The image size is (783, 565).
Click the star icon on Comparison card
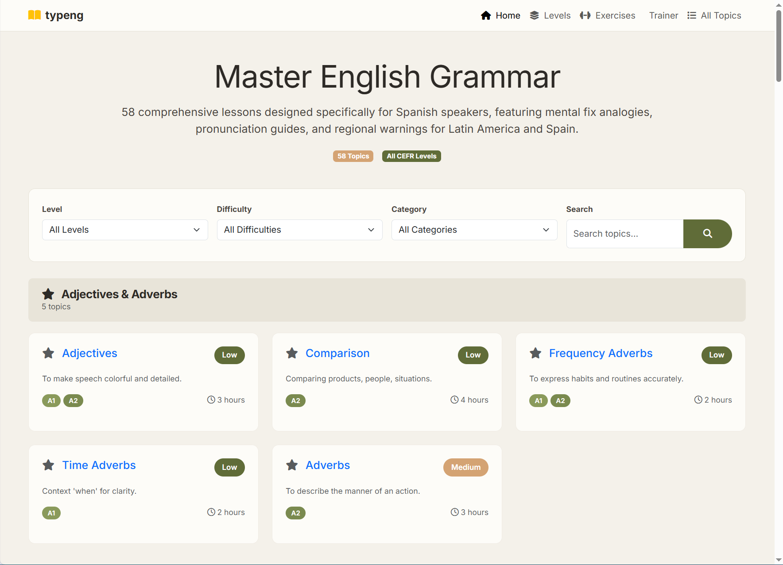tap(292, 353)
